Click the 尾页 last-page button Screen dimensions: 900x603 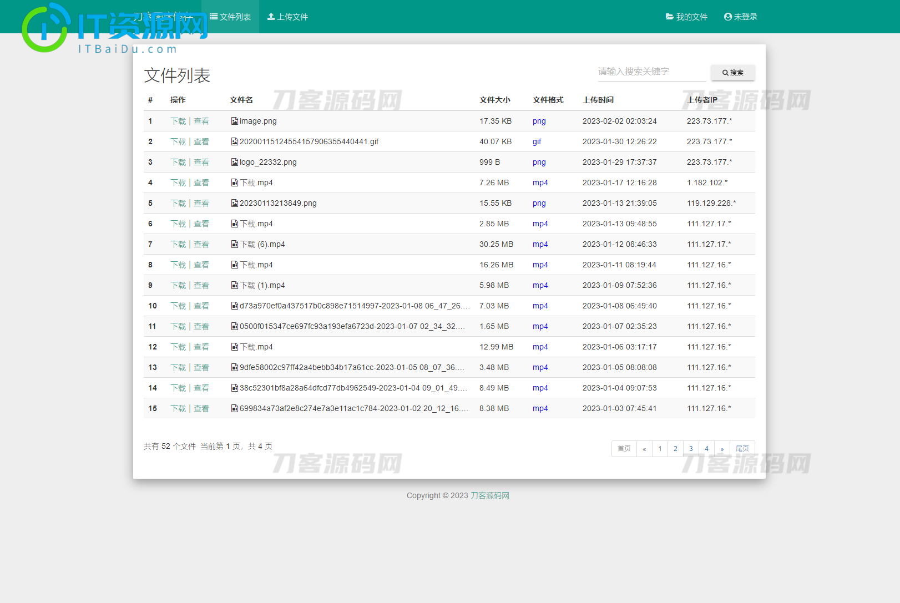click(742, 449)
